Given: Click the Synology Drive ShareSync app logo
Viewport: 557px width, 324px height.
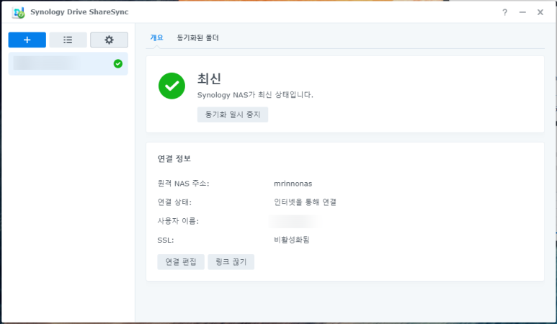Looking at the screenshot, I should pos(18,12).
